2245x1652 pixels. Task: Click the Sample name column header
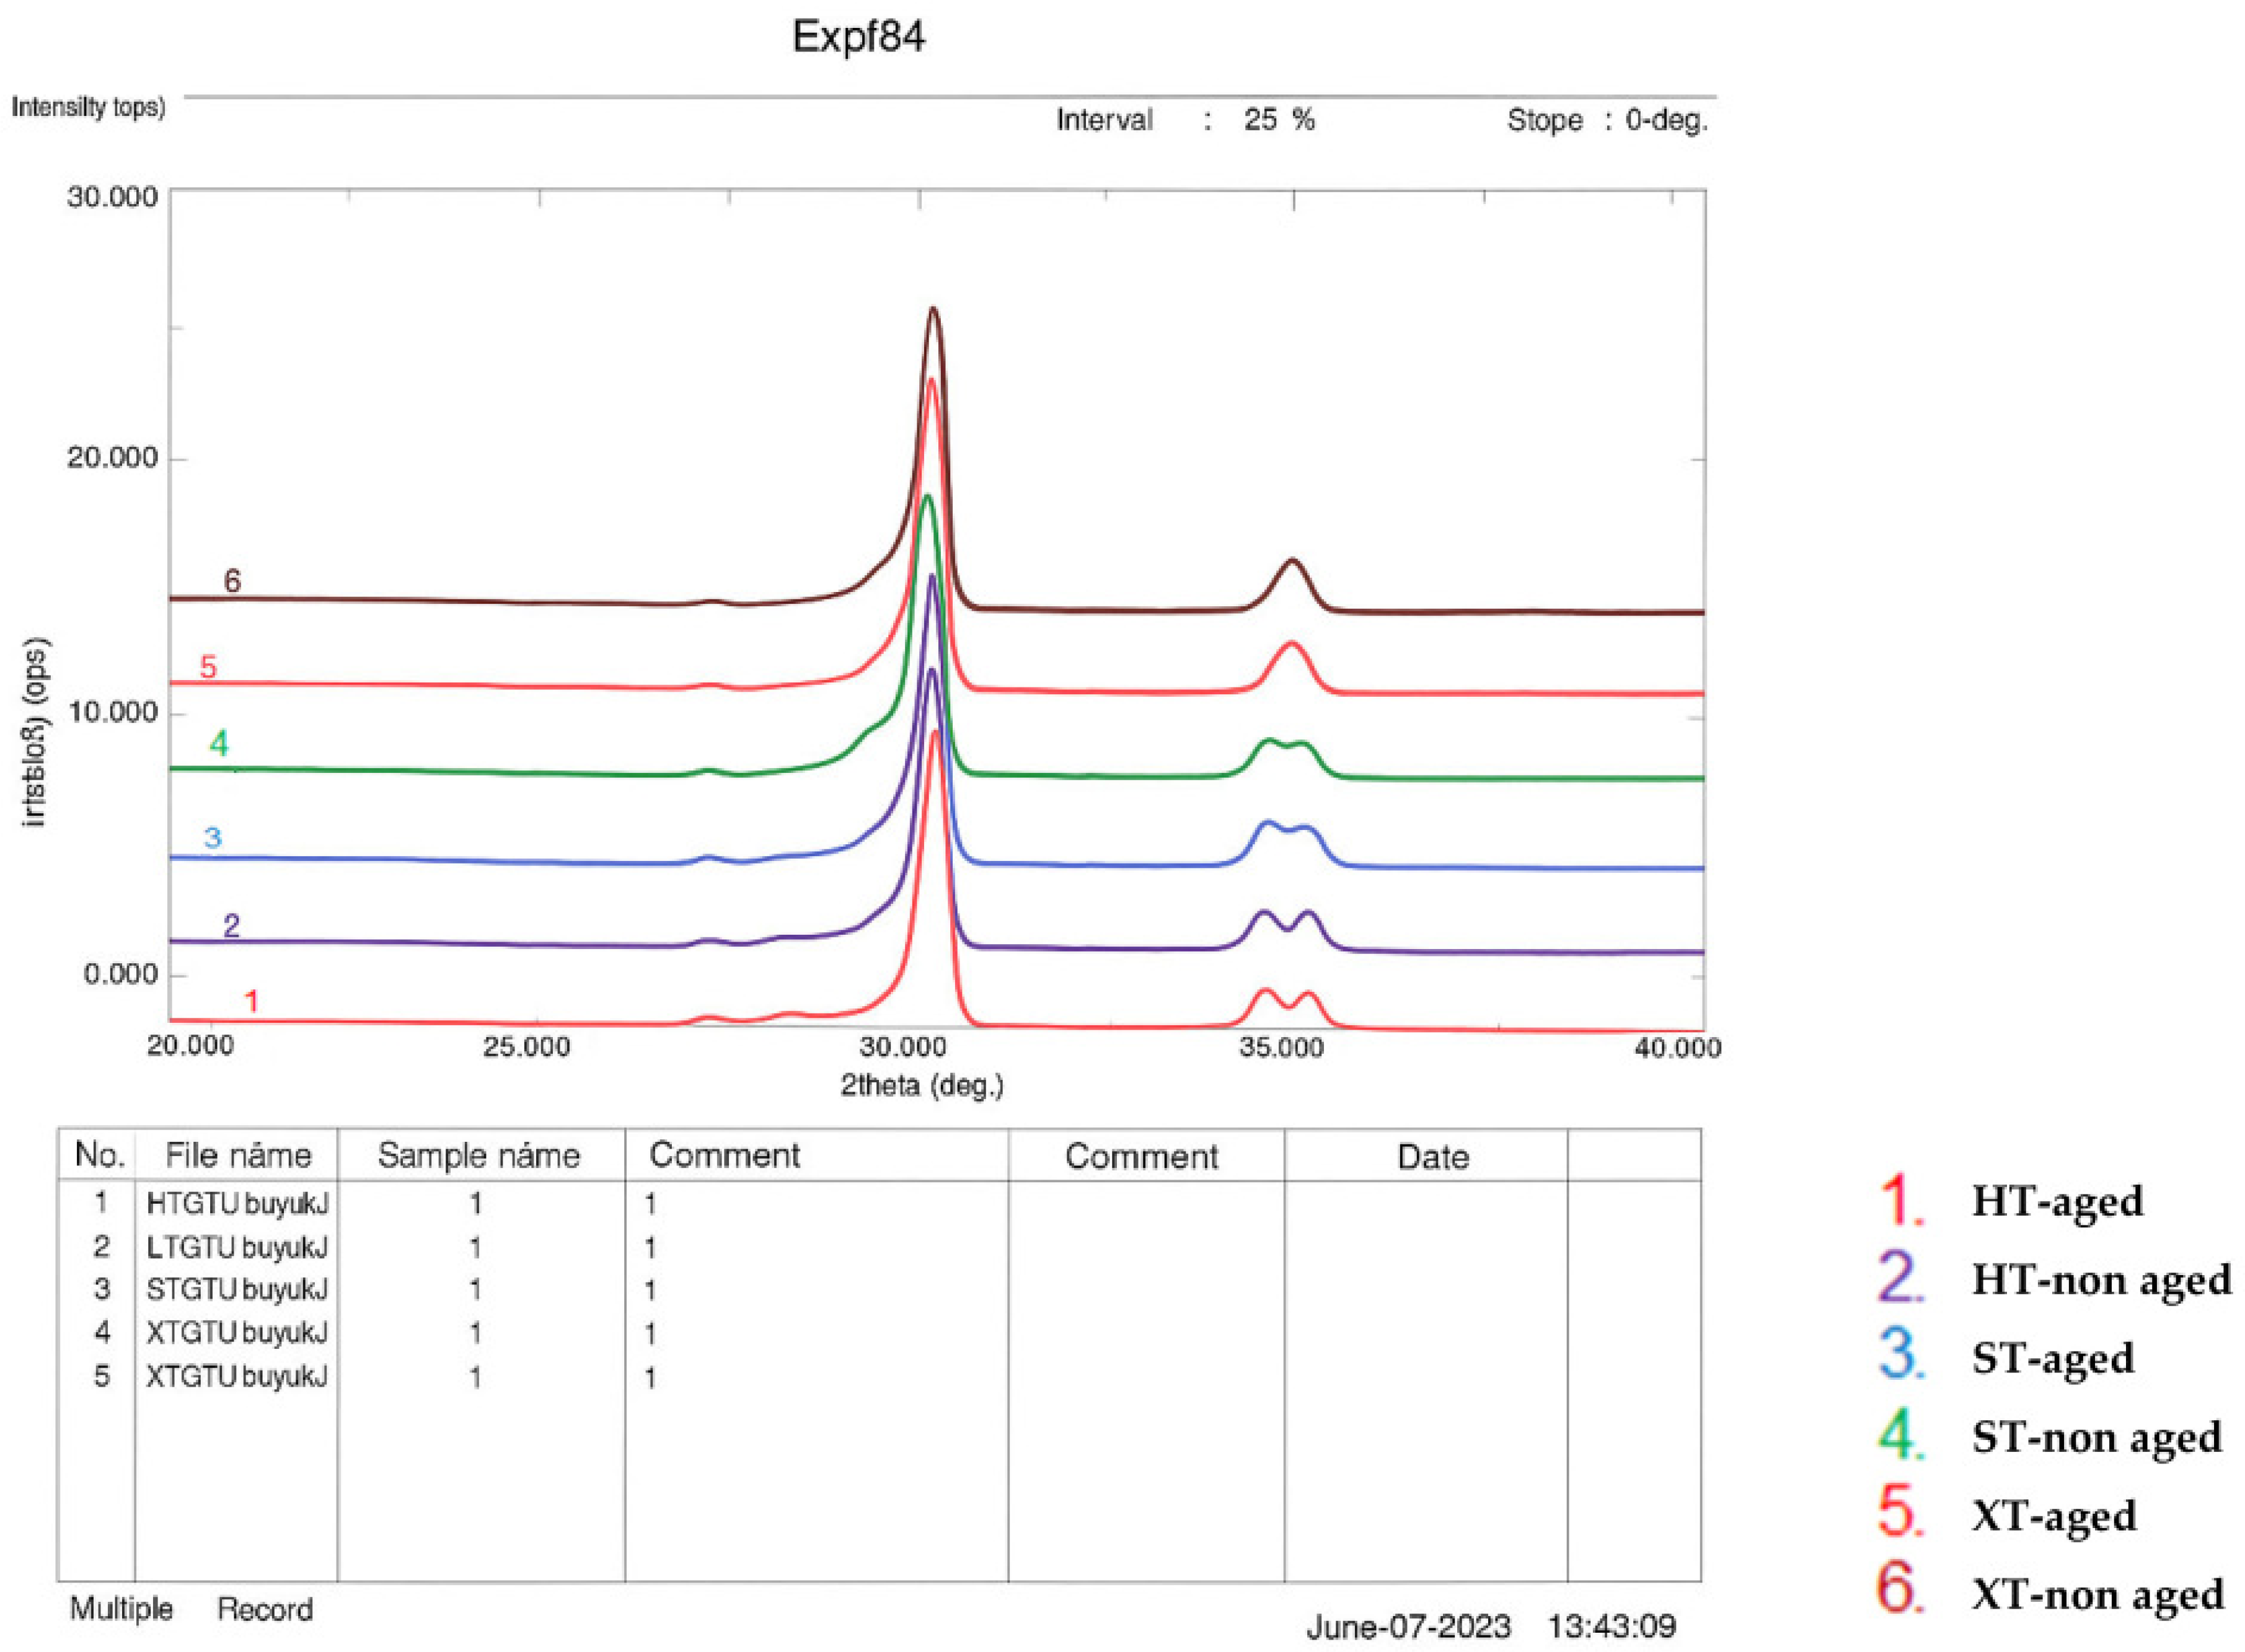click(478, 1156)
